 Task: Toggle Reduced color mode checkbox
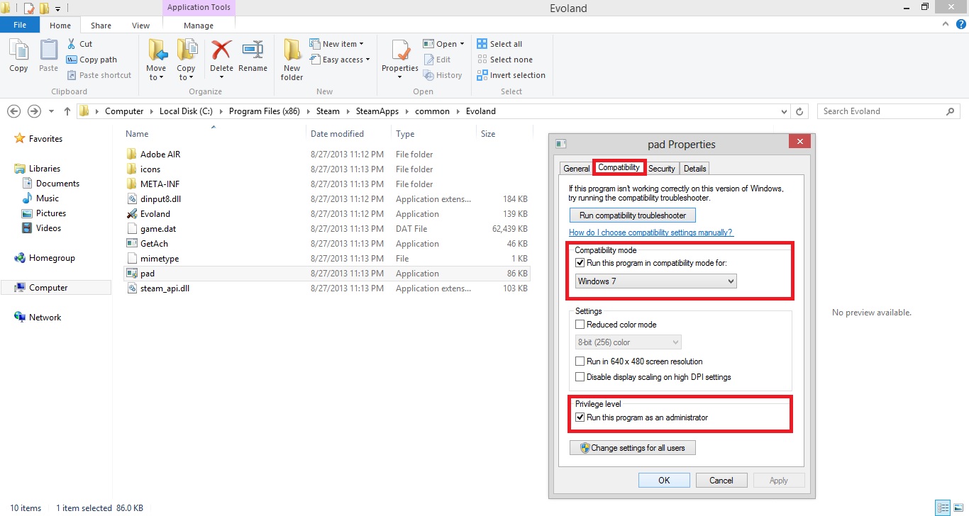580,325
